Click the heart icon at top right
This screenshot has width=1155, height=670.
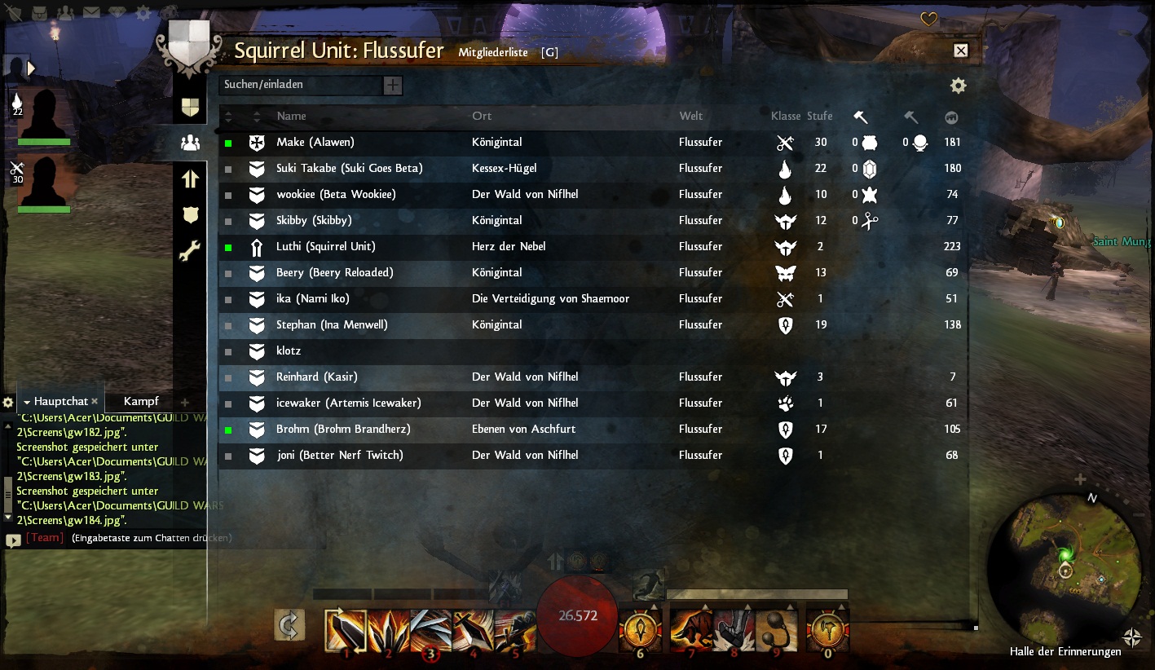click(928, 20)
